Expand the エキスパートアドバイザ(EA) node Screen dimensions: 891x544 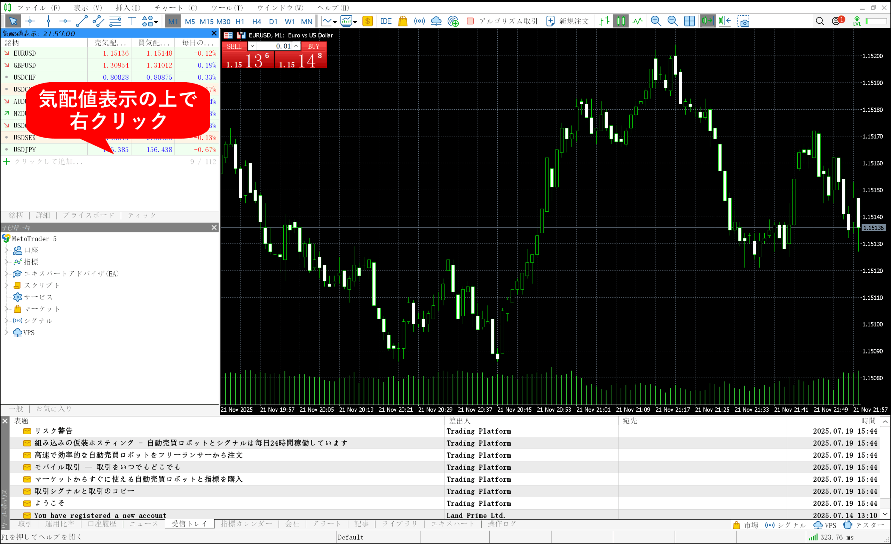(6, 274)
